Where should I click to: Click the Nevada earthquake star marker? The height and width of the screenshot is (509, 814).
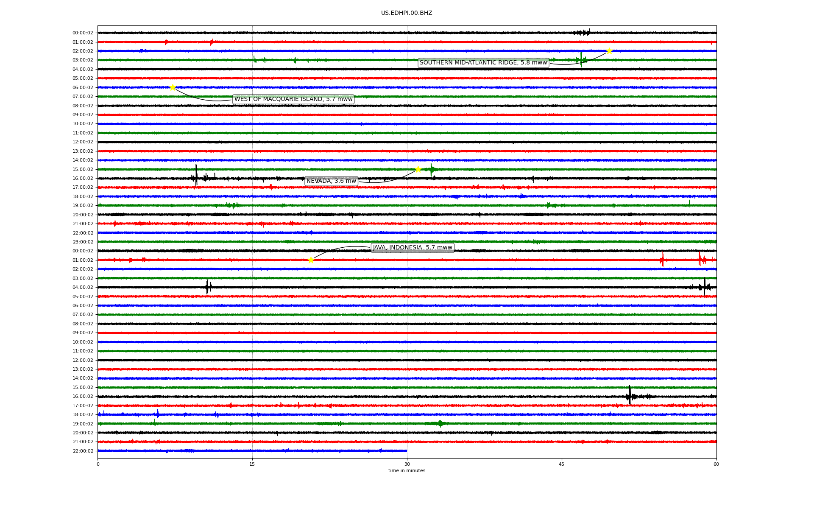pyautogui.click(x=418, y=169)
